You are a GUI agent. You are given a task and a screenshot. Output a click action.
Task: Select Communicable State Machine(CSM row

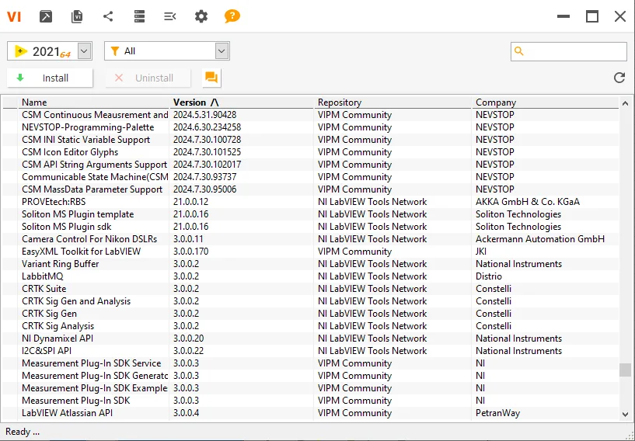[x=311, y=177]
